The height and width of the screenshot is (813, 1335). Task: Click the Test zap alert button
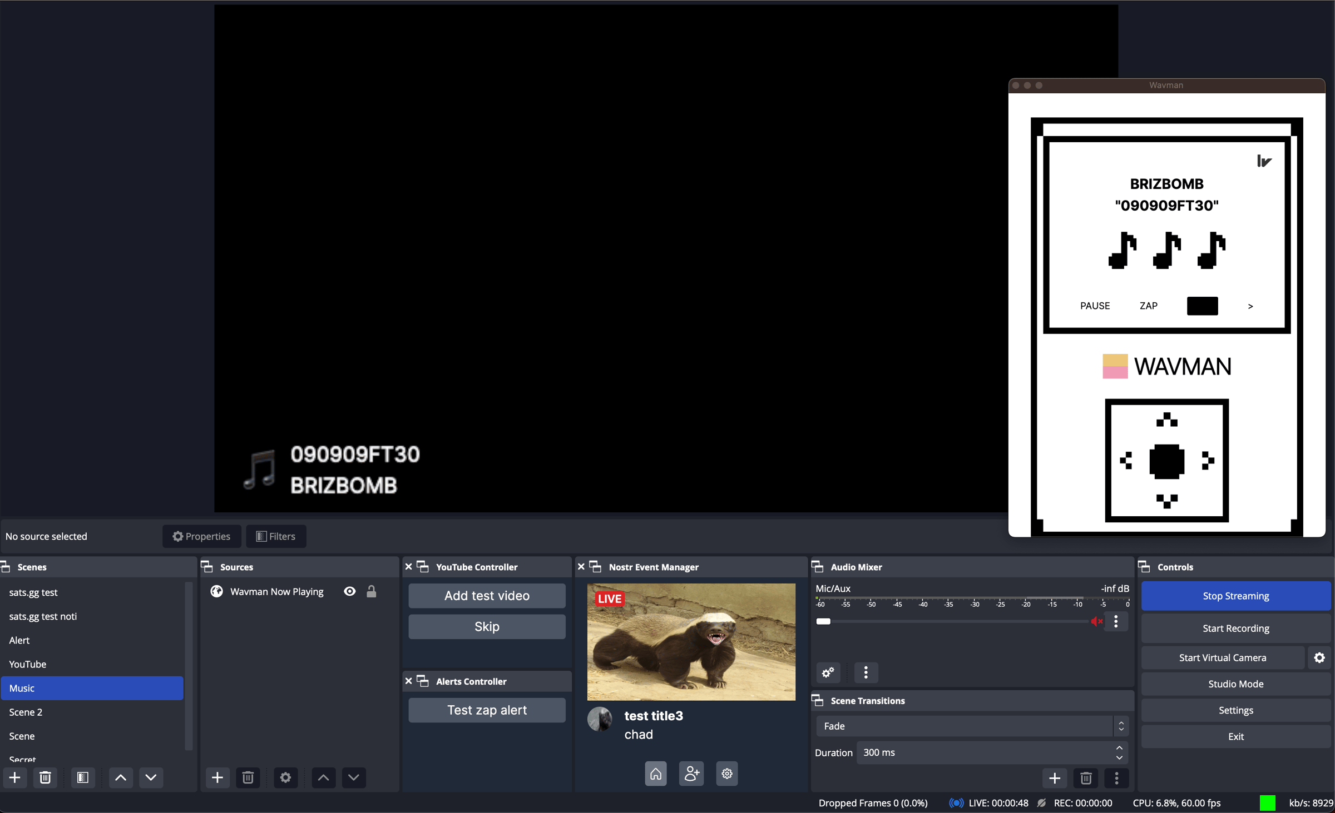click(487, 710)
